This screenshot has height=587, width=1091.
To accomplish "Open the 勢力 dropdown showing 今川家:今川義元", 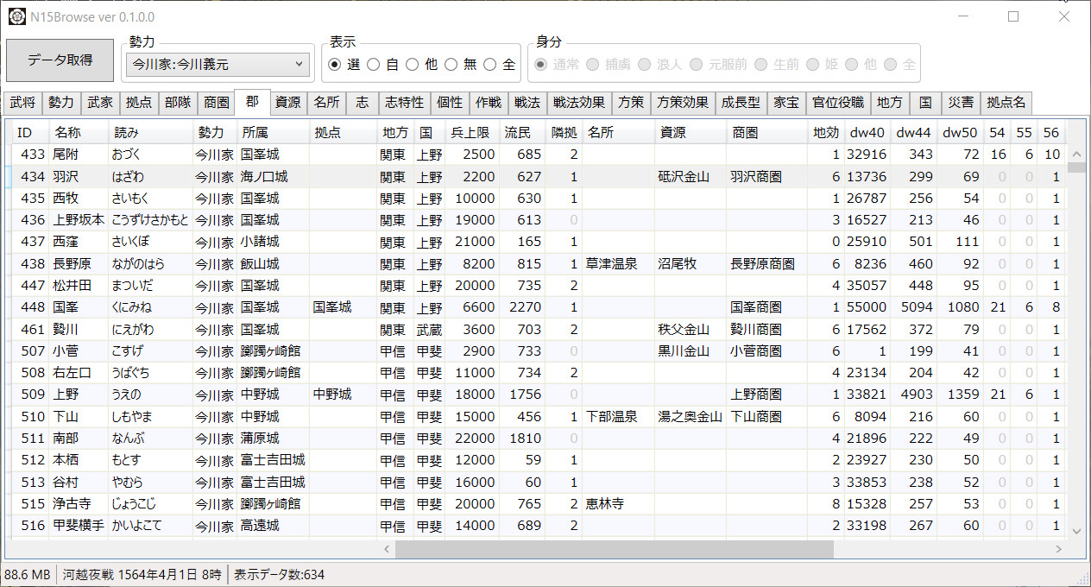I will coord(218,64).
